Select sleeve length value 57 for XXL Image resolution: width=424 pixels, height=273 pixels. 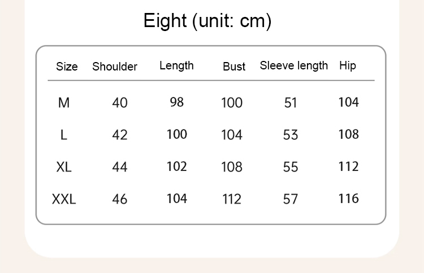click(291, 199)
